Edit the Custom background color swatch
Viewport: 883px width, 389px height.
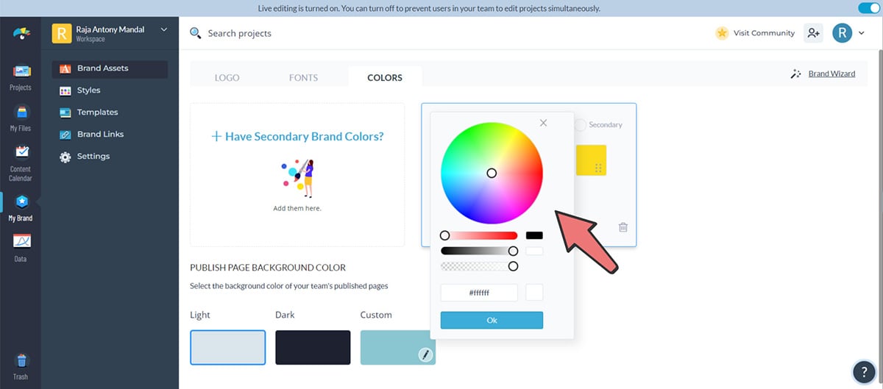425,354
